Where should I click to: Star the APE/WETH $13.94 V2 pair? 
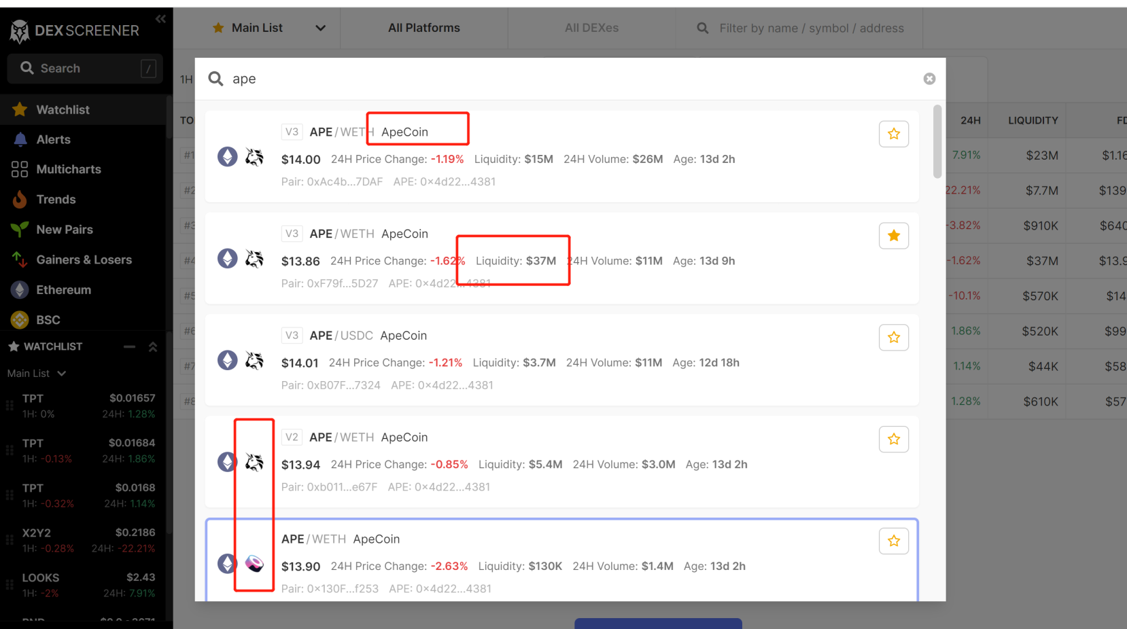tap(894, 439)
